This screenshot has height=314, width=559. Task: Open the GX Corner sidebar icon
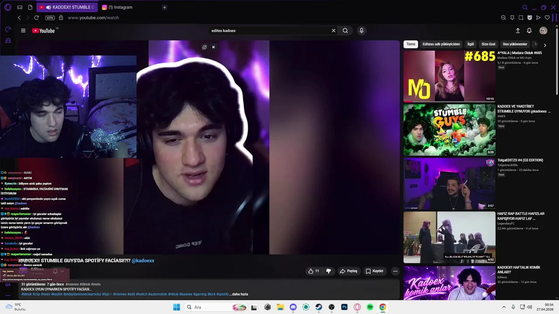tap(8, 285)
